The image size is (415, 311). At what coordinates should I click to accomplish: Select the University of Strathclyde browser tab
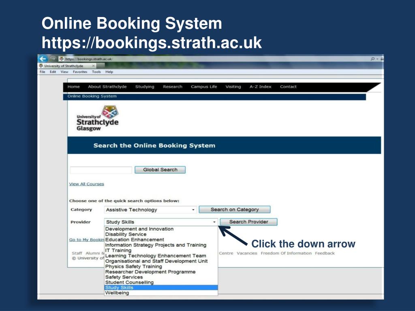coord(67,66)
